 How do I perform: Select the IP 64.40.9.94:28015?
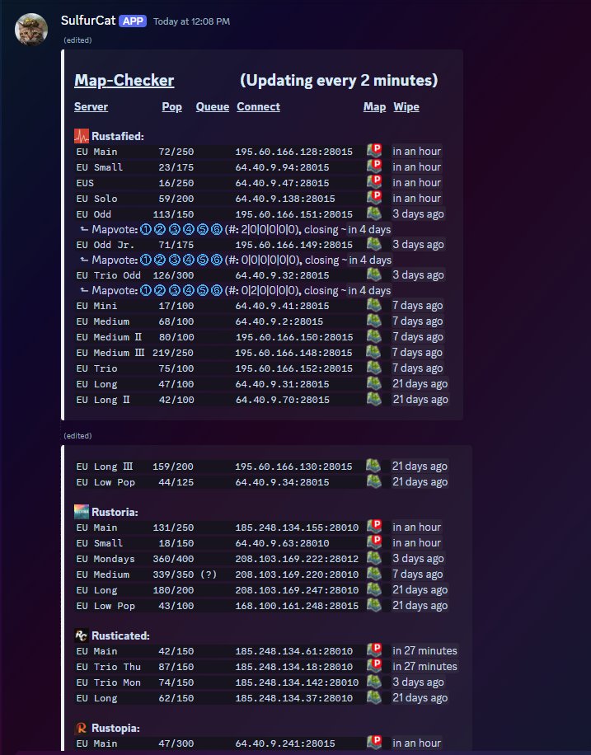click(x=282, y=167)
